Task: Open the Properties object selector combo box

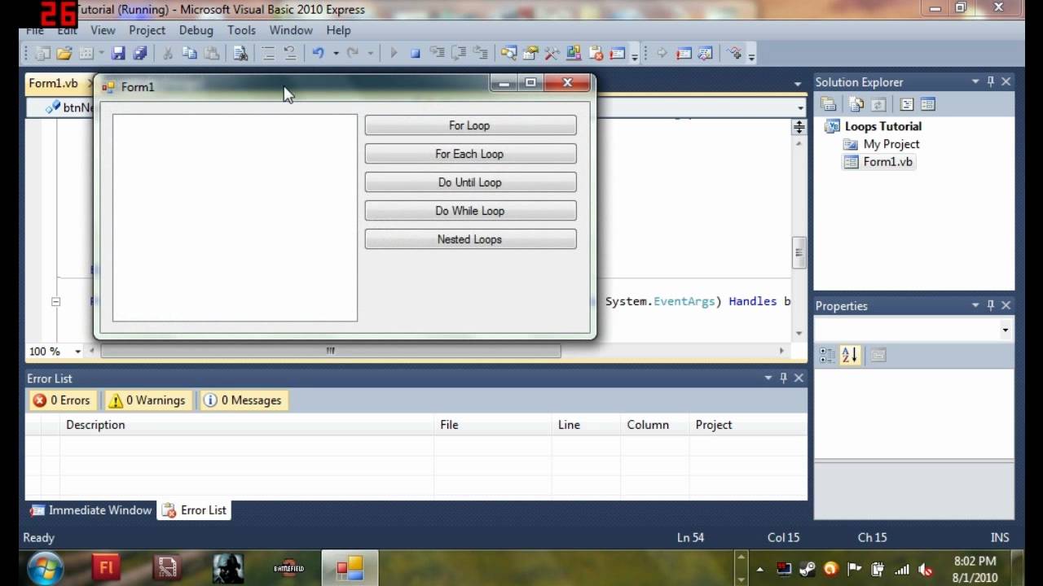Action: click(914, 330)
